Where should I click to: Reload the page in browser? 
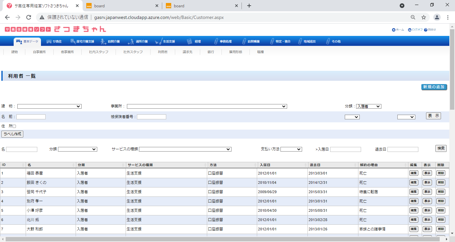pyautogui.click(x=29, y=17)
